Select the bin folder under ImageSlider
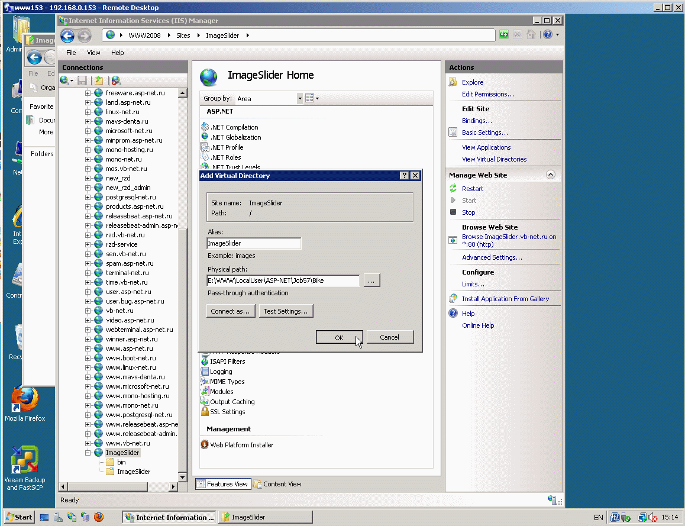The width and height of the screenshot is (685, 526). tap(121, 462)
